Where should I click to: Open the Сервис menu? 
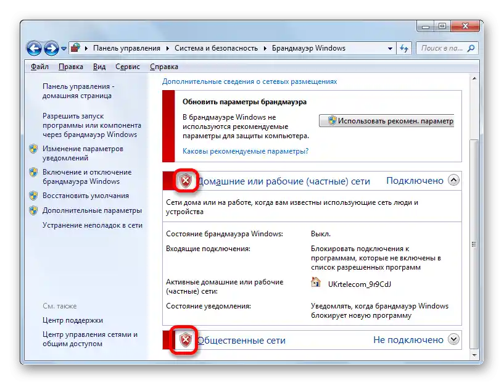[x=128, y=67]
